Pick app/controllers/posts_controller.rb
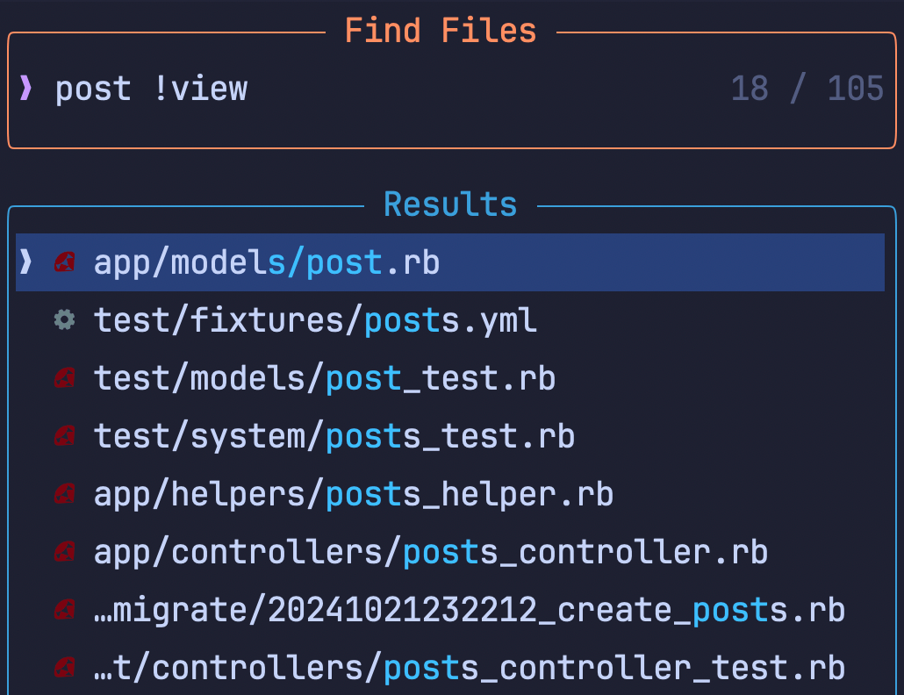 (x=431, y=552)
